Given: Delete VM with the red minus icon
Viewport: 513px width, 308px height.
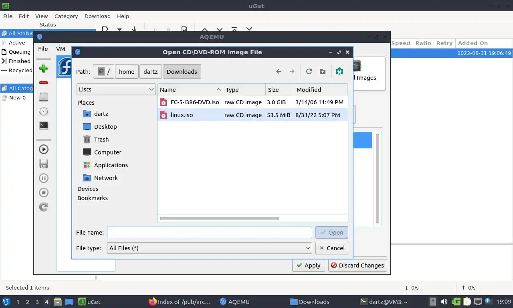Looking at the screenshot, I should [x=44, y=83].
